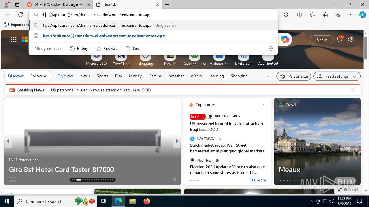Open Travel card options ellipsis
The height and width of the screenshot is (207, 369).
[352, 105]
